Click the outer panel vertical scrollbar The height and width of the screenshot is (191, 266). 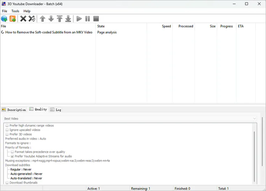[262, 142]
